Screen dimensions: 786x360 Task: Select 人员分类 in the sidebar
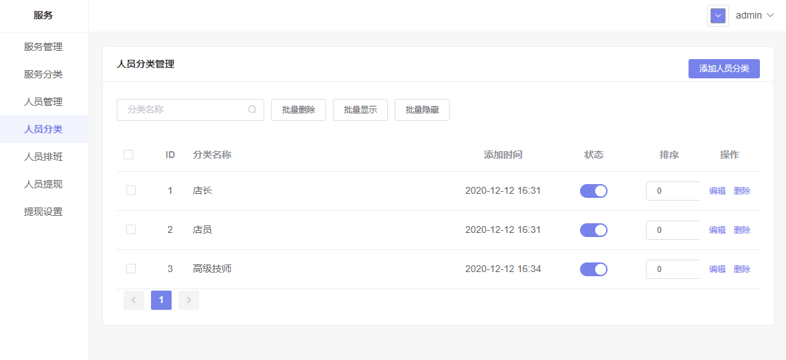(44, 129)
